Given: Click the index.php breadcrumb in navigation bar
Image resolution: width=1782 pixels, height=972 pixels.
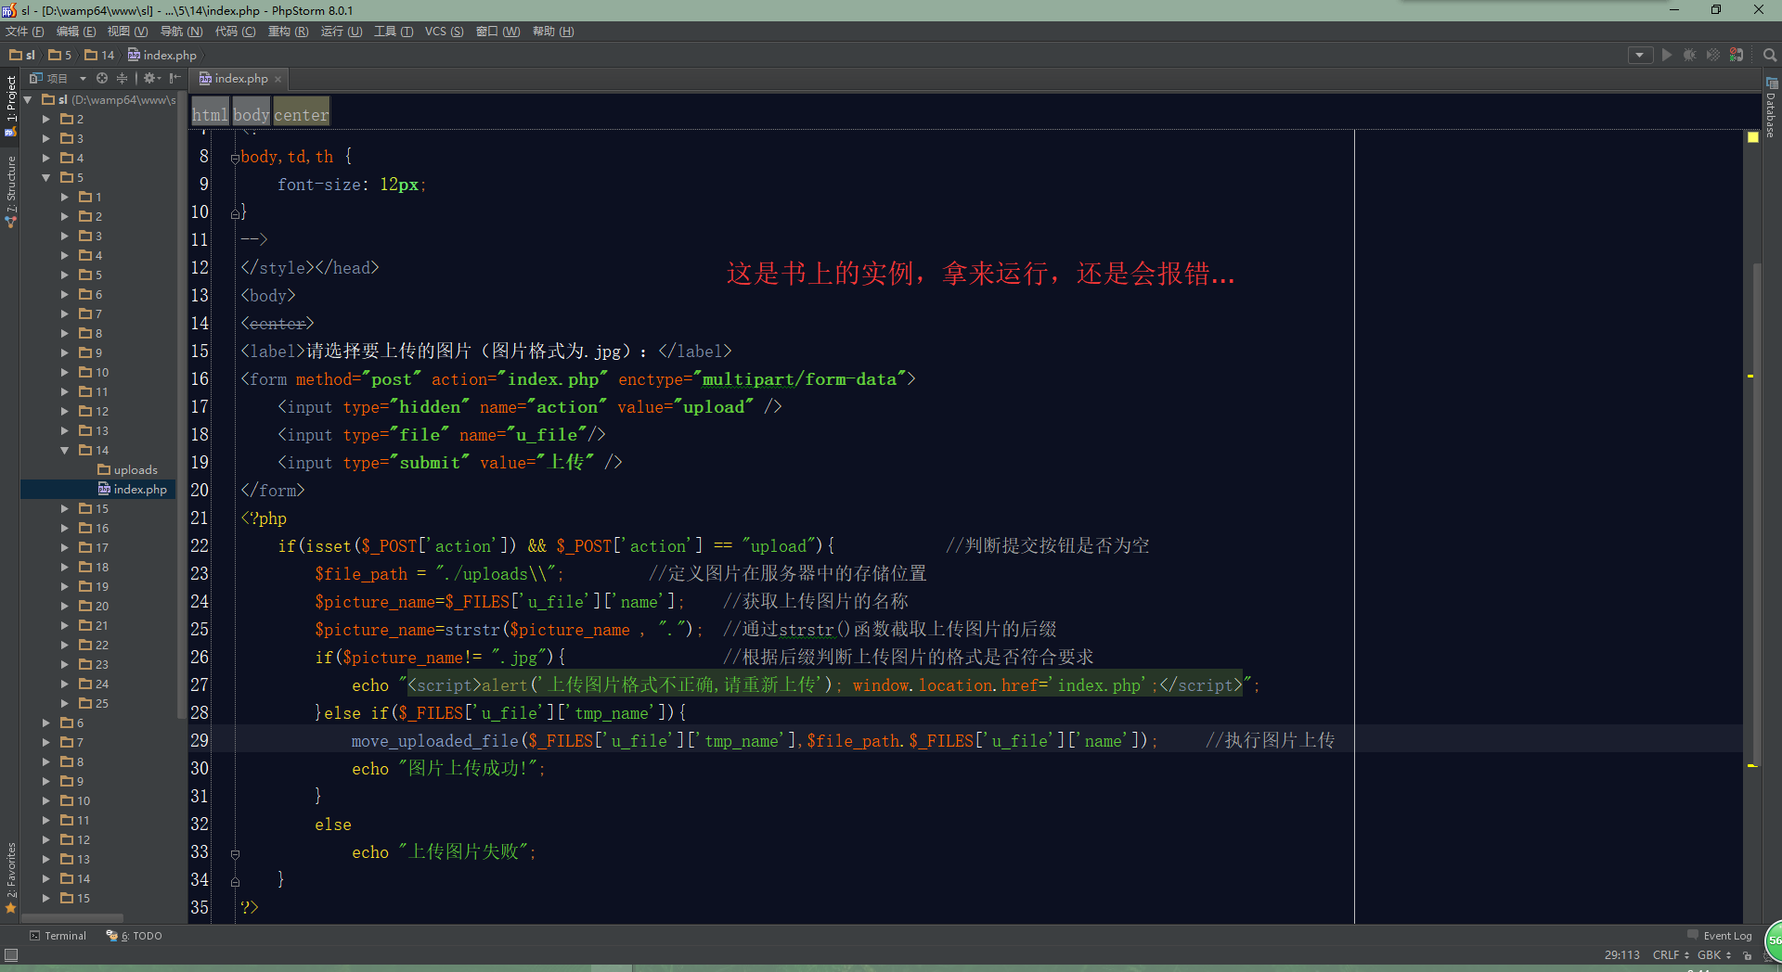Looking at the screenshot, I should click(x=162, y=55).
